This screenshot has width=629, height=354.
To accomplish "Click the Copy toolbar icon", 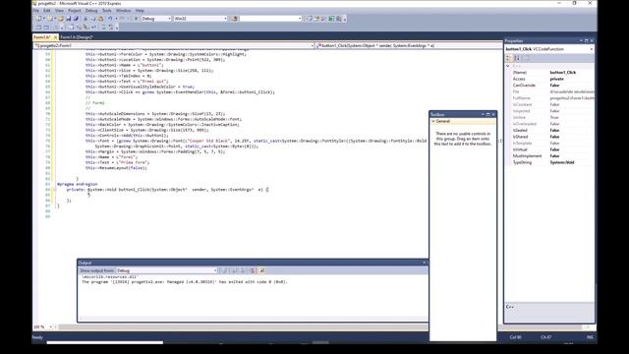I will click(92, 19).
